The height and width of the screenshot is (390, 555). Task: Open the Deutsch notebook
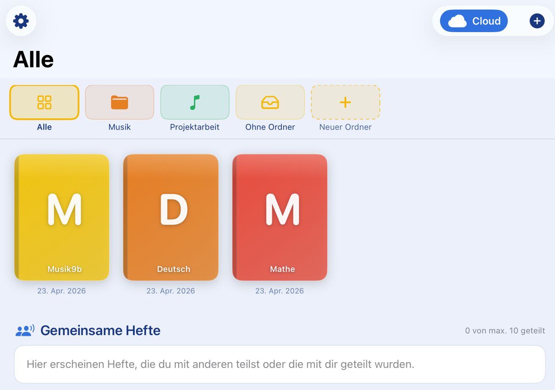click(171, 217)
